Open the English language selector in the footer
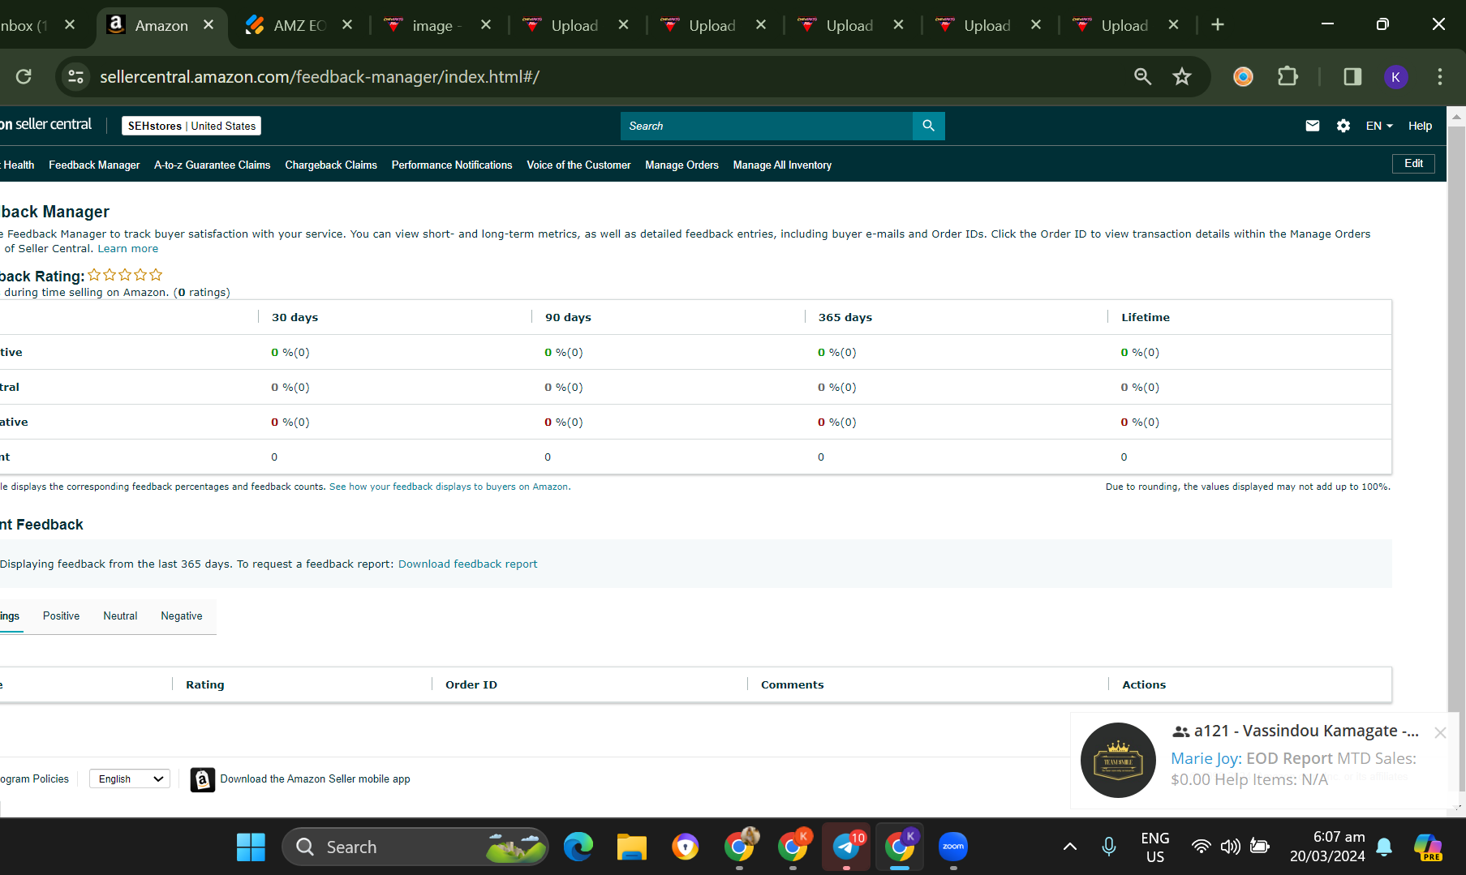The image size is (1466, 875). 130,779
